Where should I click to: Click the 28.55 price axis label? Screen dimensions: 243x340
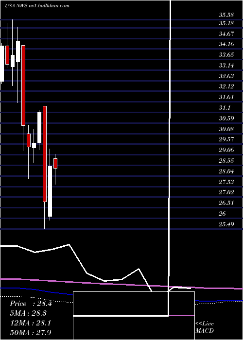(x=226, y=160)
